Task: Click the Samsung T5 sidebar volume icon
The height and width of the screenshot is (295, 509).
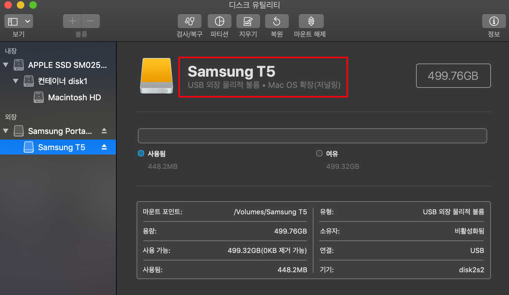Action: 29,147
